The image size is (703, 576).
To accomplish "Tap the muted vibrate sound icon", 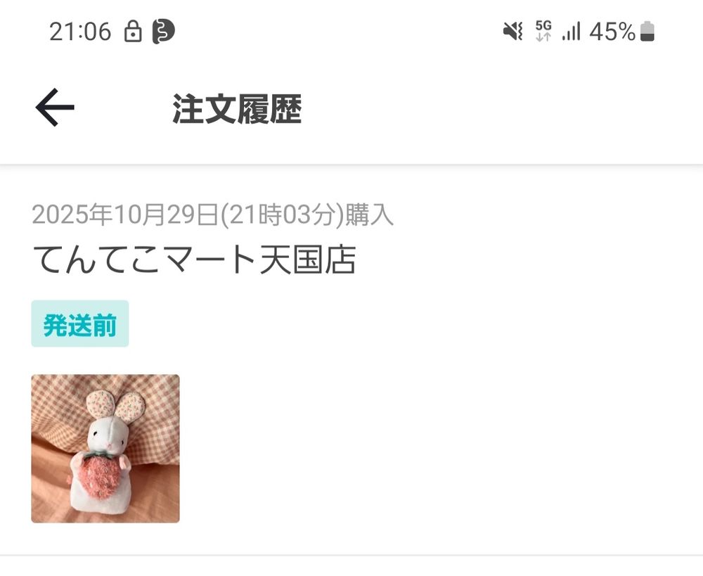I will 513,32.
